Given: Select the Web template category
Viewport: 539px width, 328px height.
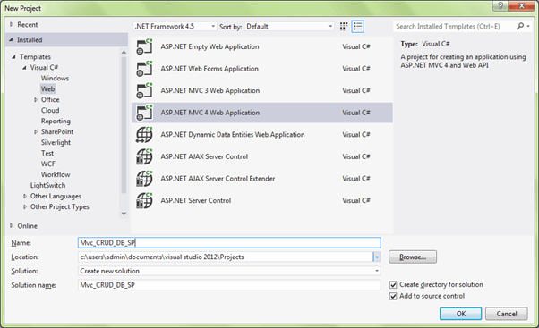Looking at the screenshot, I should coord(47,88).
